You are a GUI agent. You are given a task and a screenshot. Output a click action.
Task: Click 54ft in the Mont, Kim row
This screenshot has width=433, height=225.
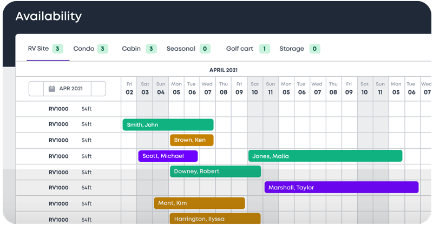(87, 204)
